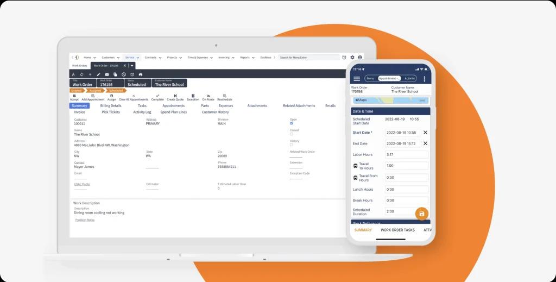Click the envelope email icon in dark toolbar

tap(107, 74)
